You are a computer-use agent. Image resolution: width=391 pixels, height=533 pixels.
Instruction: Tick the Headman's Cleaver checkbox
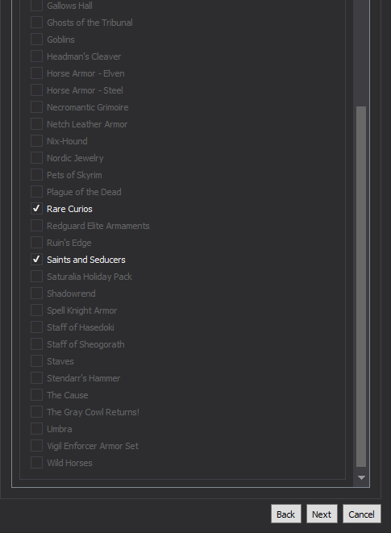click(36, 56)
